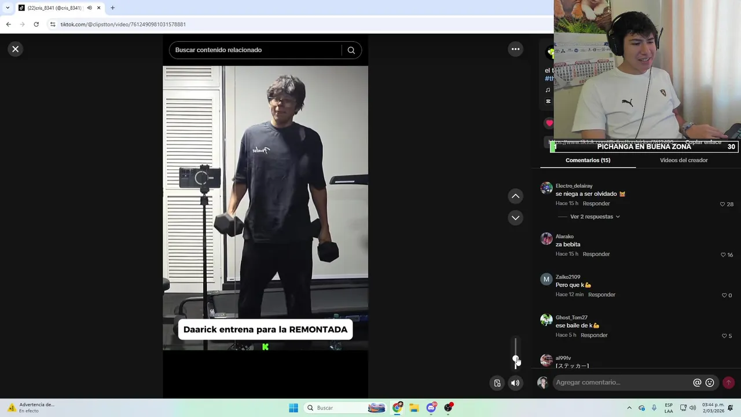The height and width of the screenshot is (417, 741).
Task: Switch to 'Videos del creador' tab
Action: (x=684, y=160)
